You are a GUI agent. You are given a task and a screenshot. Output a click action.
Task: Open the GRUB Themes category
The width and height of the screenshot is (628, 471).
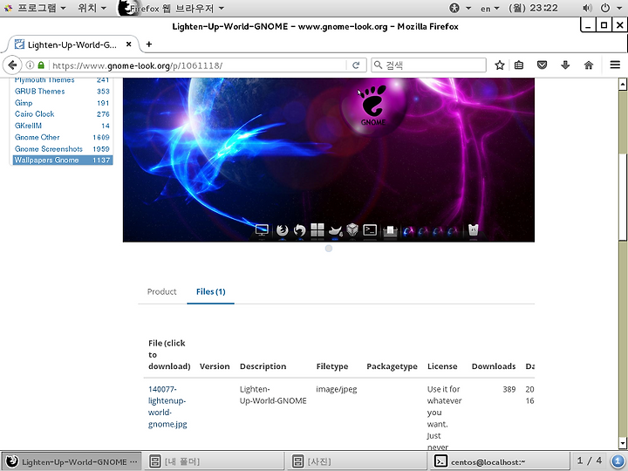tap(39, 92)
